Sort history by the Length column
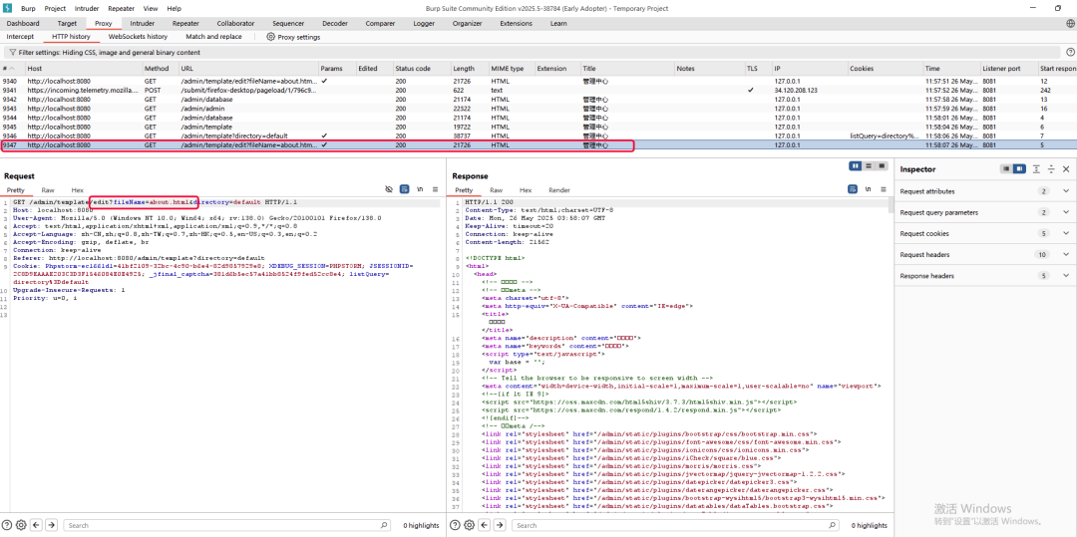This screenshot has height=537, width=1077. [469, 69]
